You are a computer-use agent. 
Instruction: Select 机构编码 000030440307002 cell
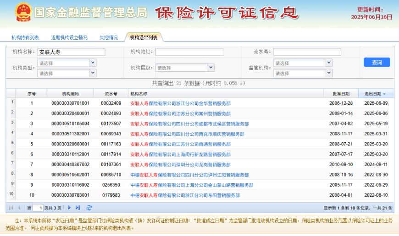click(x=71, y=165)
